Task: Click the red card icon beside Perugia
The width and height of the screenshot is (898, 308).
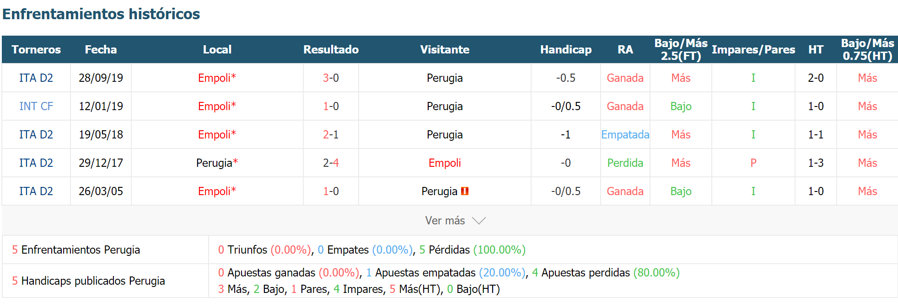Action: click(x=465, y=191)
